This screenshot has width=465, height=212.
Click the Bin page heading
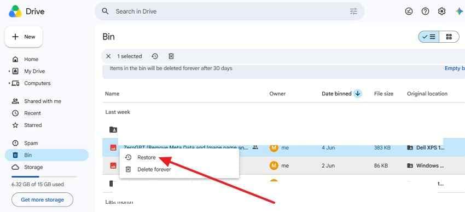coord(108,37)
